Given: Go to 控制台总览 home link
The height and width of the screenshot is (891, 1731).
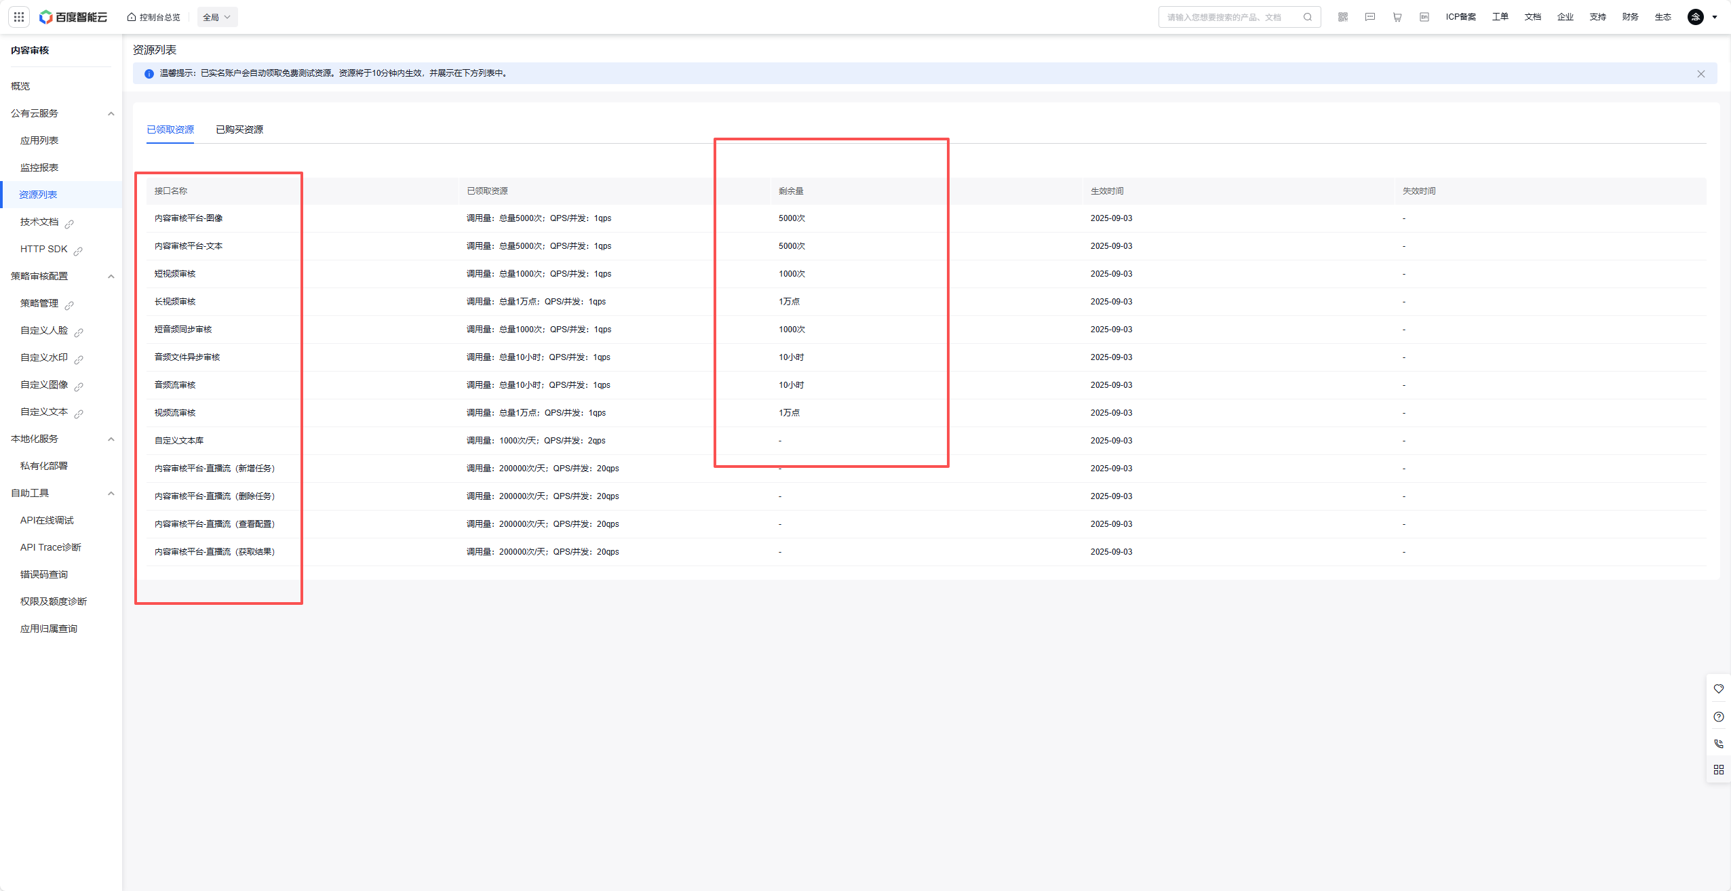Looking at the screenshot, I should [154, 17].
